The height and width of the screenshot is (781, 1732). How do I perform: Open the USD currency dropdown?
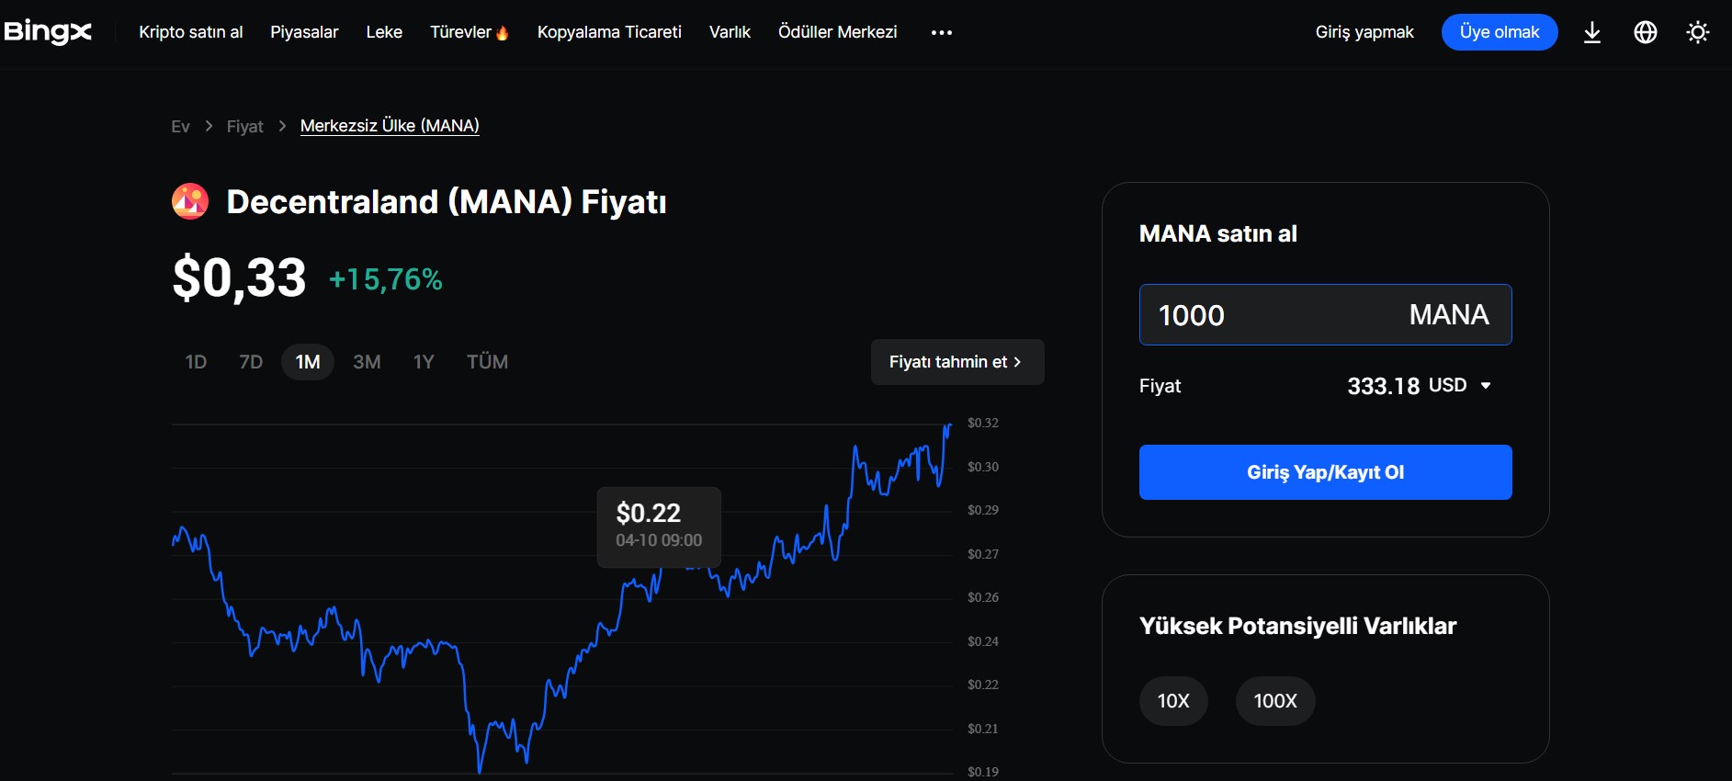coord(1459,386)
